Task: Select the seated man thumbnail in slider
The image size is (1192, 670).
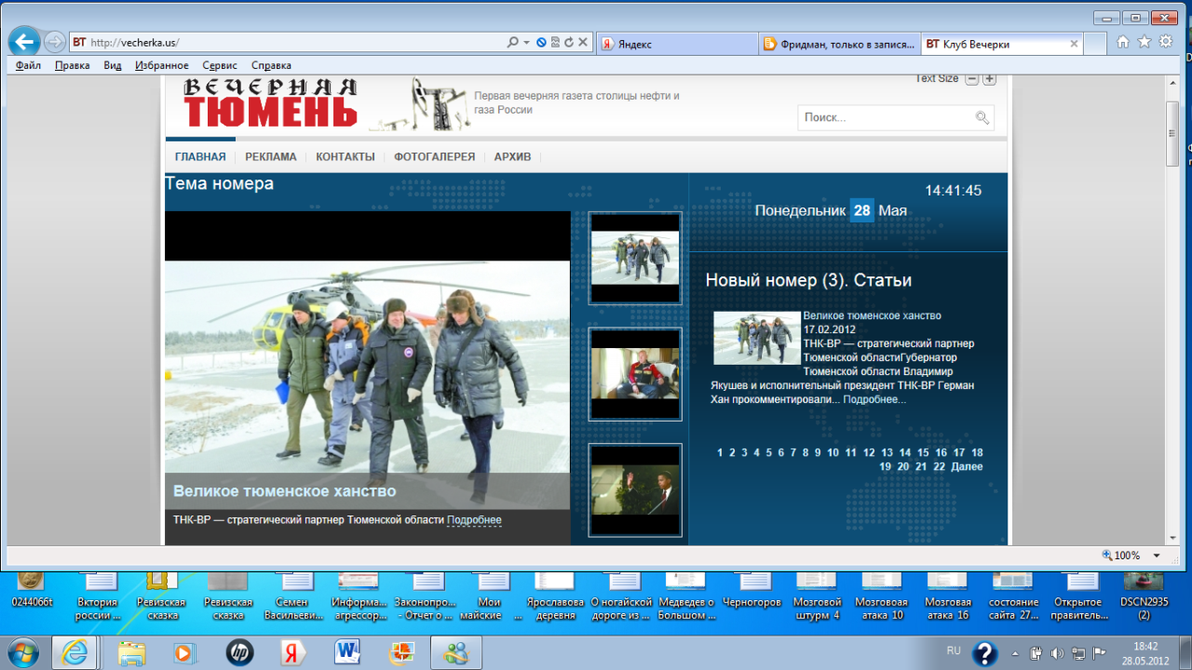Action: point(635,374)
